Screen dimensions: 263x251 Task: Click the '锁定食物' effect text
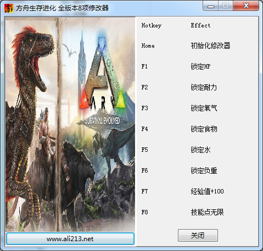[204, 129]
